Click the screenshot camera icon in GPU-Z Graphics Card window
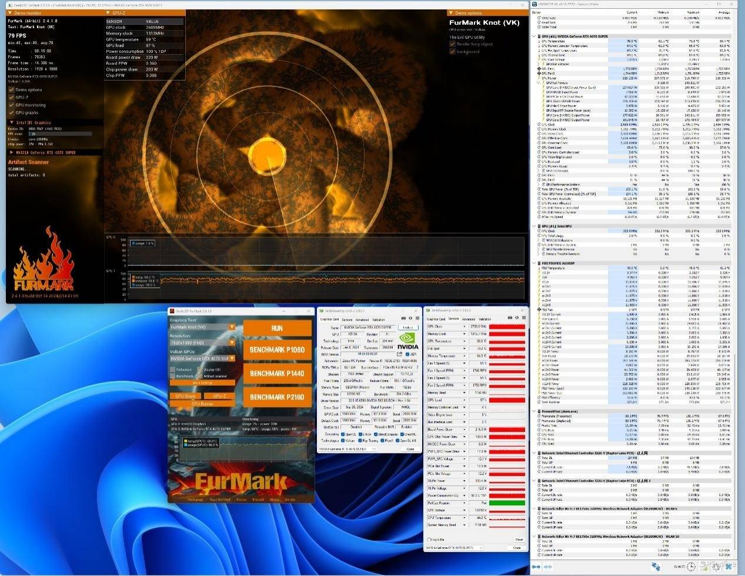The width and height of the screenshot is (745, 576). pyautogui.click(x=403, y=318)
